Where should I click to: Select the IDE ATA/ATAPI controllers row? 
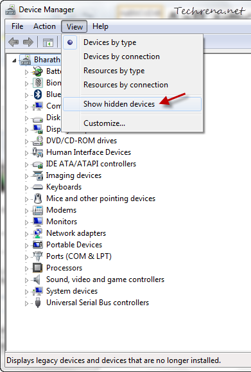pos(91,164)
